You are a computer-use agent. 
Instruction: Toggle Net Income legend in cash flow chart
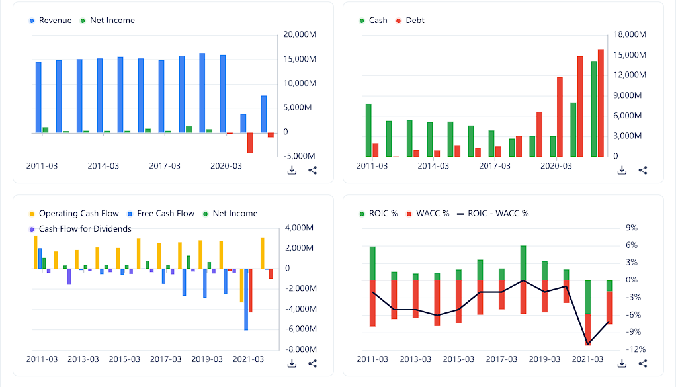[x=230, y=213]
